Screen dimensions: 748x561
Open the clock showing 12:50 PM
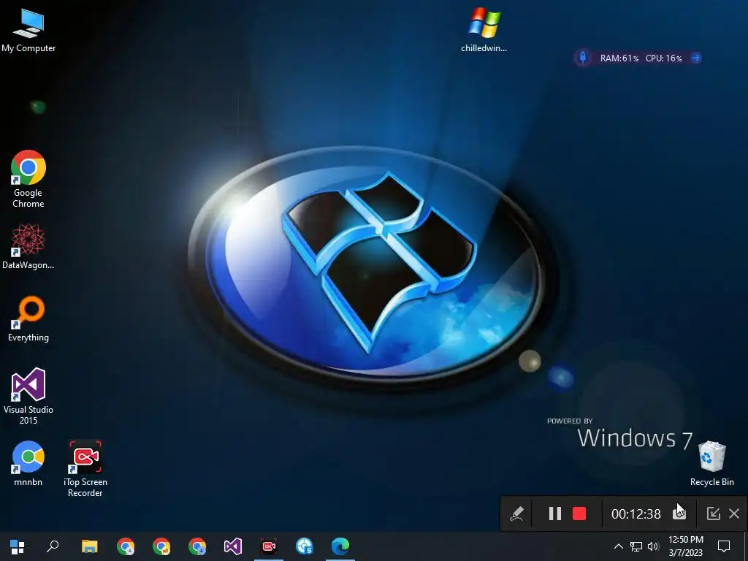685,546
